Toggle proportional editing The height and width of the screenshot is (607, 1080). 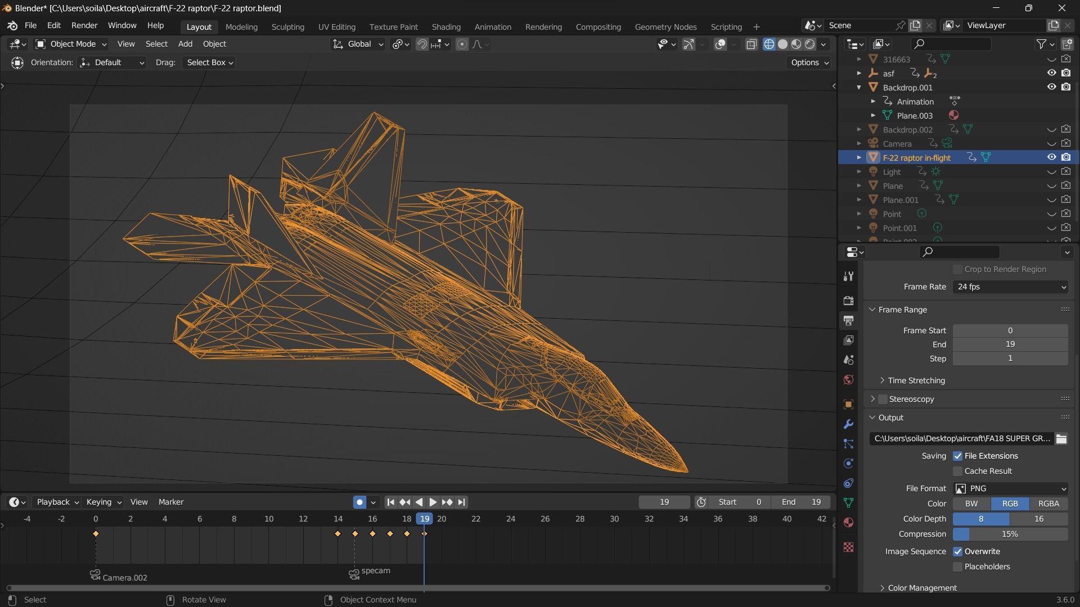coord(462,44)
